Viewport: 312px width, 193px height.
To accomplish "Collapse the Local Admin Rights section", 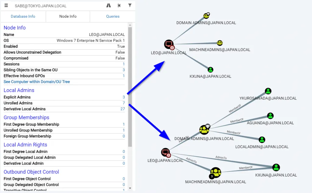I will tap(25, 145).
